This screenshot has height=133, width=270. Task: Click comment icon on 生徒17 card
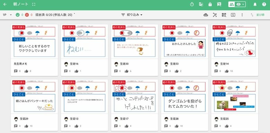click(116, 126)
